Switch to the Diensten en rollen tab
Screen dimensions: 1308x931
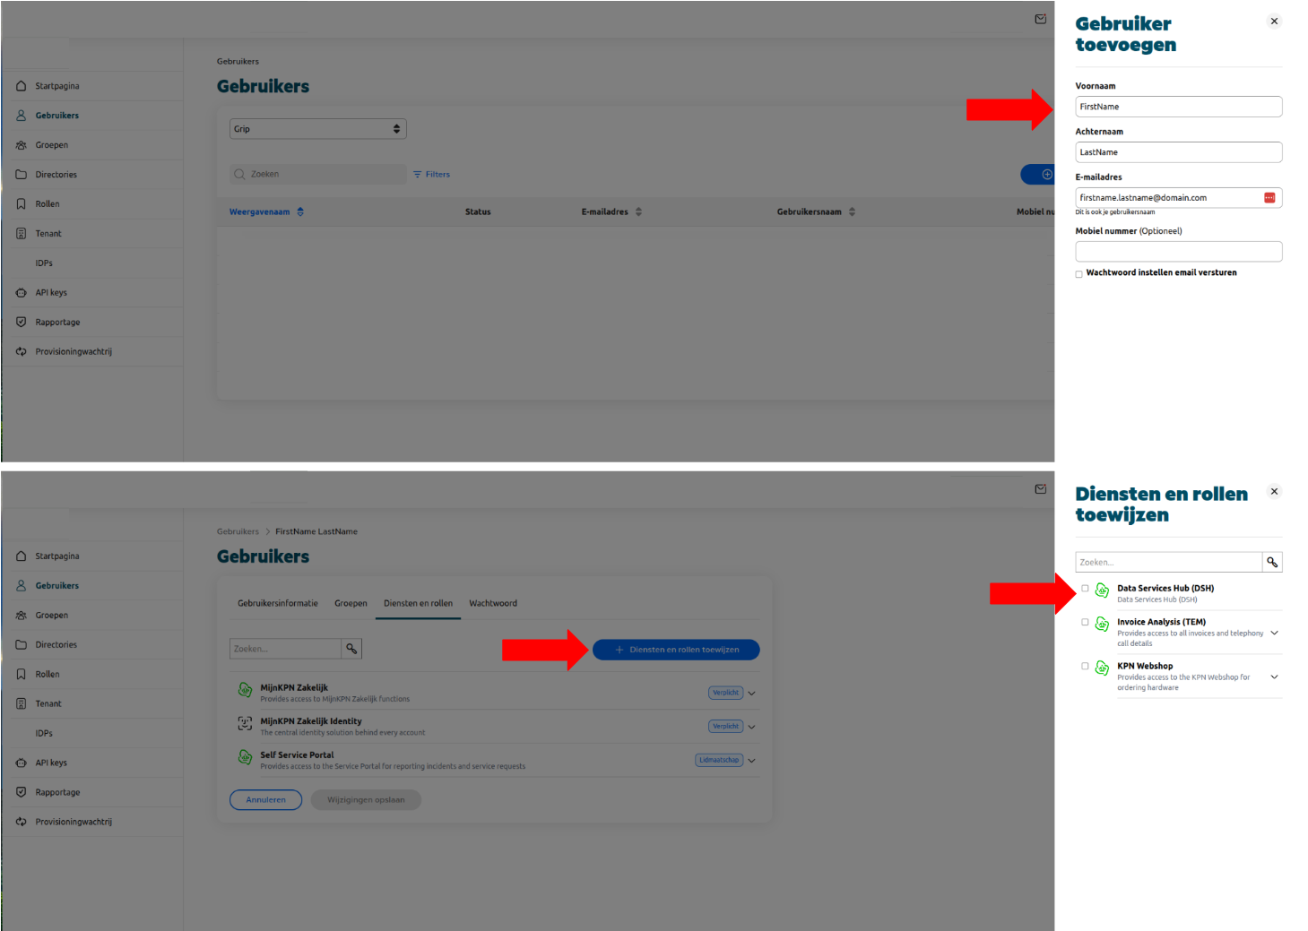point(418,604)
